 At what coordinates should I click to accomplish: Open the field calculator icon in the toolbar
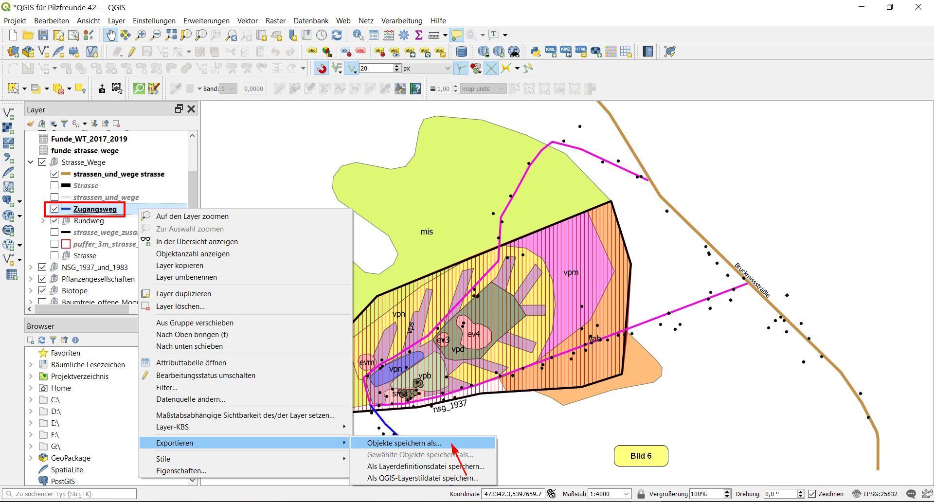click(x=388, y=35)
